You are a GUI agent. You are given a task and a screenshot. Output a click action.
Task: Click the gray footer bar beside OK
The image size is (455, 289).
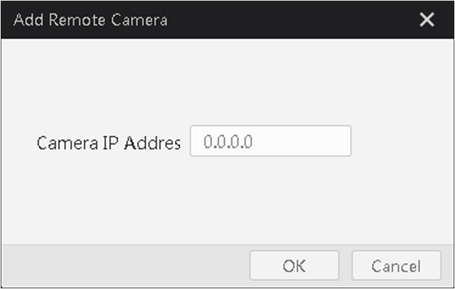pos(125,266)
